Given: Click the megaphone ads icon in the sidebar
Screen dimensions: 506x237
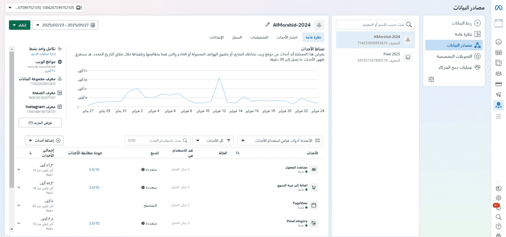Looking at the screenshot, I should 498,94.
